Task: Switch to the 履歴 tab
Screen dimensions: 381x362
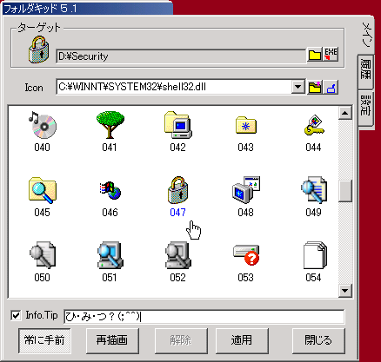Action: pyautogui.click(x=365, y=71)
